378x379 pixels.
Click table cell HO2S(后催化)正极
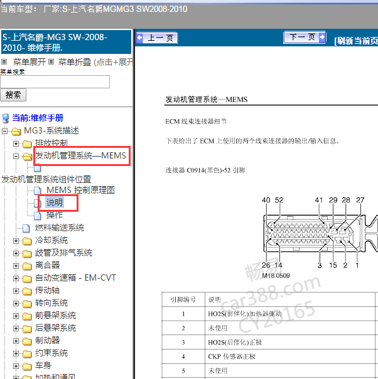point(290,342)
